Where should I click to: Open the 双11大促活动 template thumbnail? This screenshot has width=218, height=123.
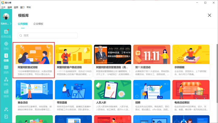(152, 54)
